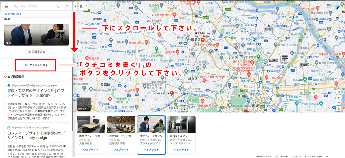The image size is (345, 158).
Task: Click the 新宿区 district label
Action: pyautogui.click(x=192, y=78)
